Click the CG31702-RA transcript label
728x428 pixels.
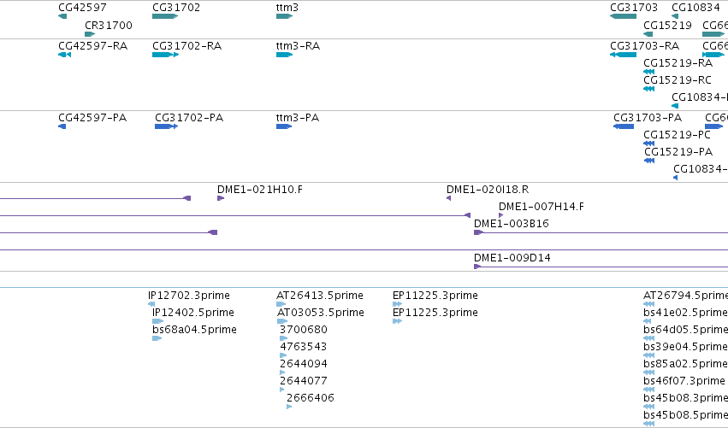(x=186, y=46)
